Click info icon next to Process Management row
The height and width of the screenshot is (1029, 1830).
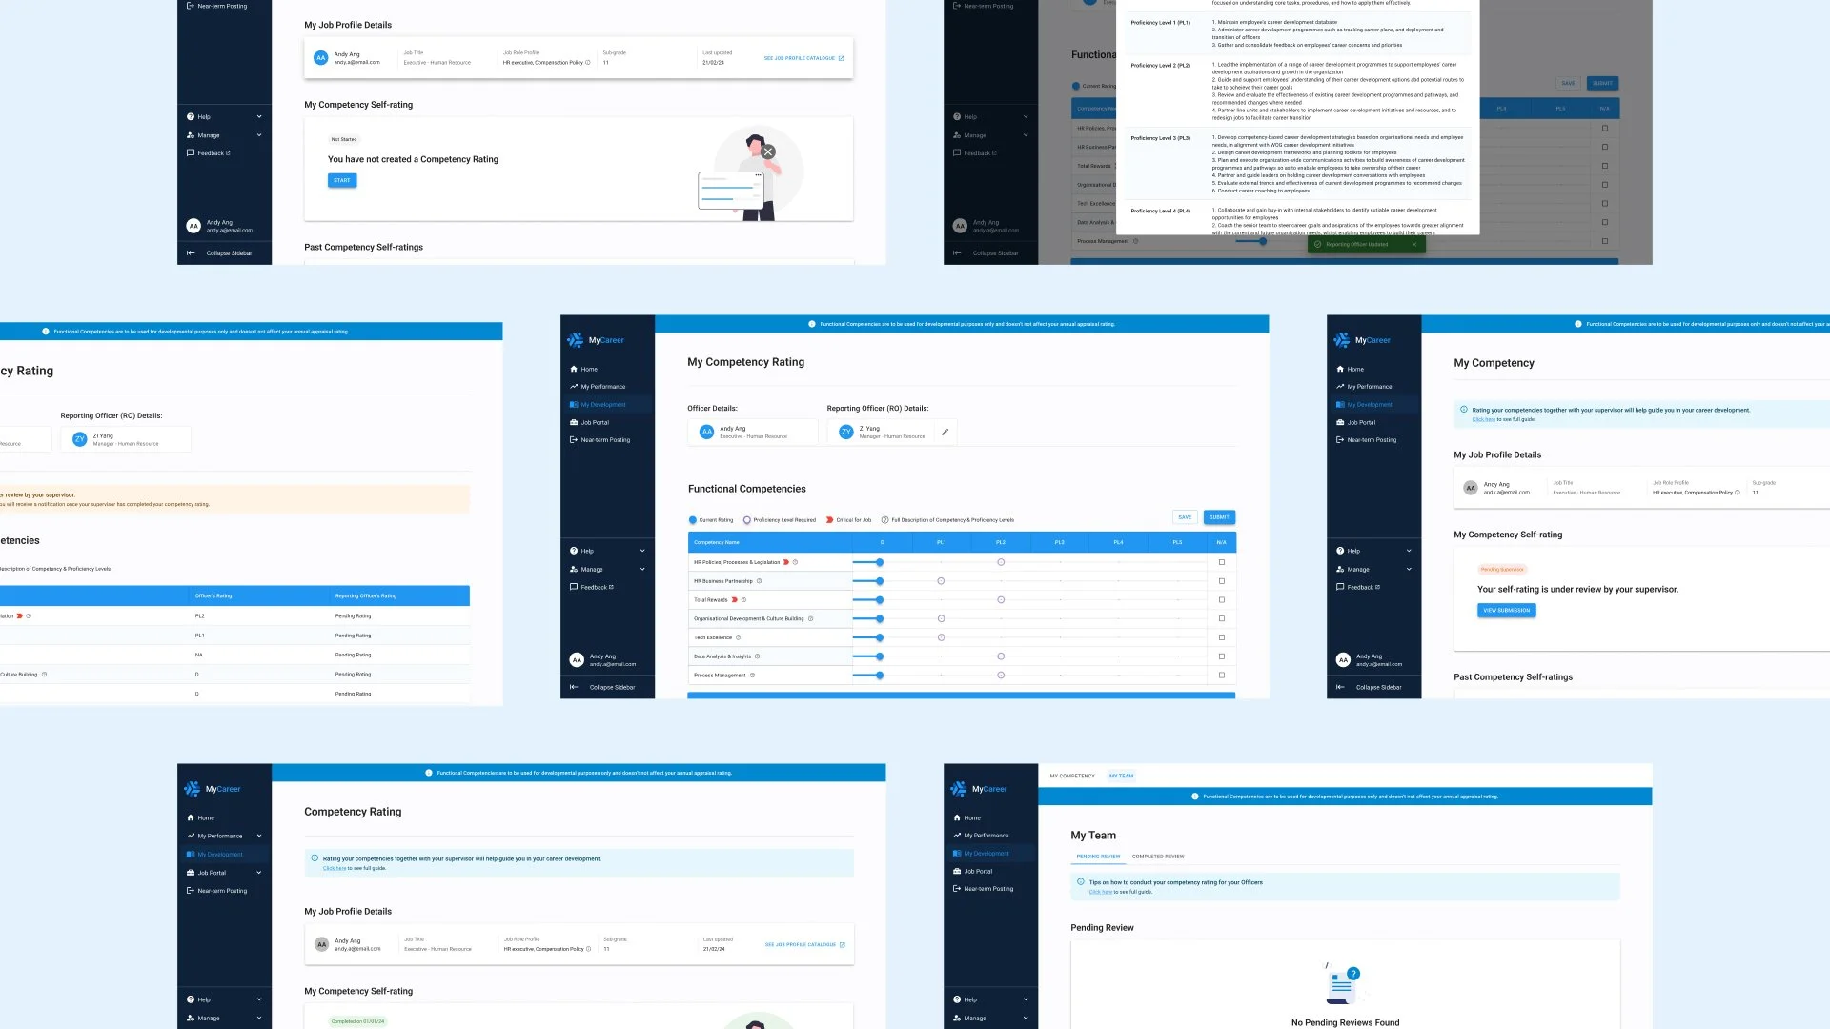coord(752,676)
